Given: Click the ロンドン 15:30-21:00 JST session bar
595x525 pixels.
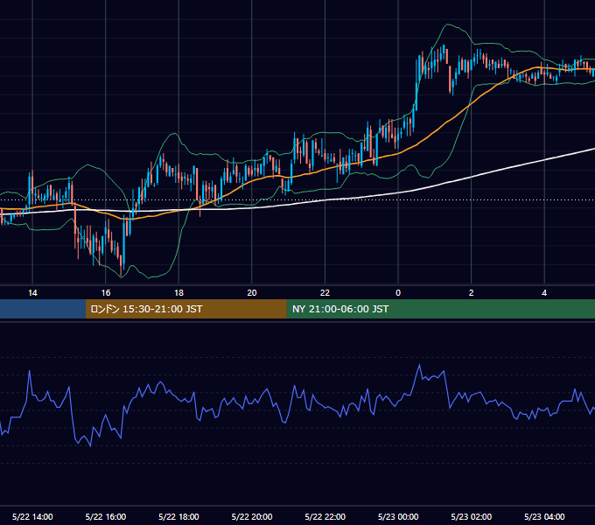Looking at the screenshot, I should [185, 309].
